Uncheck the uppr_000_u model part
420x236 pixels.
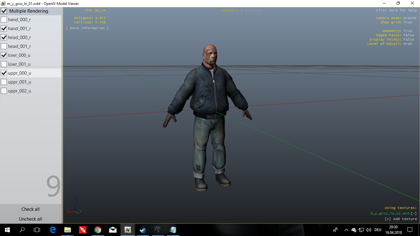pyautogui.click(x=4, y=73)
